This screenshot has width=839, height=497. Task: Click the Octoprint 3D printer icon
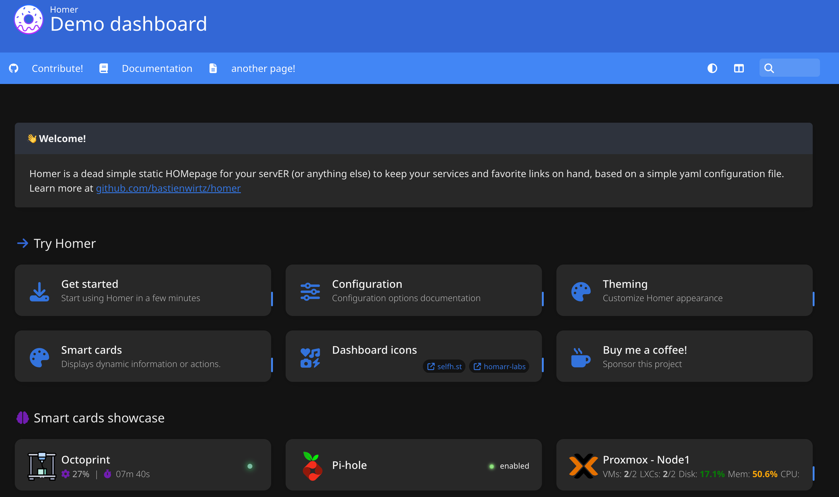coord(42,466)
